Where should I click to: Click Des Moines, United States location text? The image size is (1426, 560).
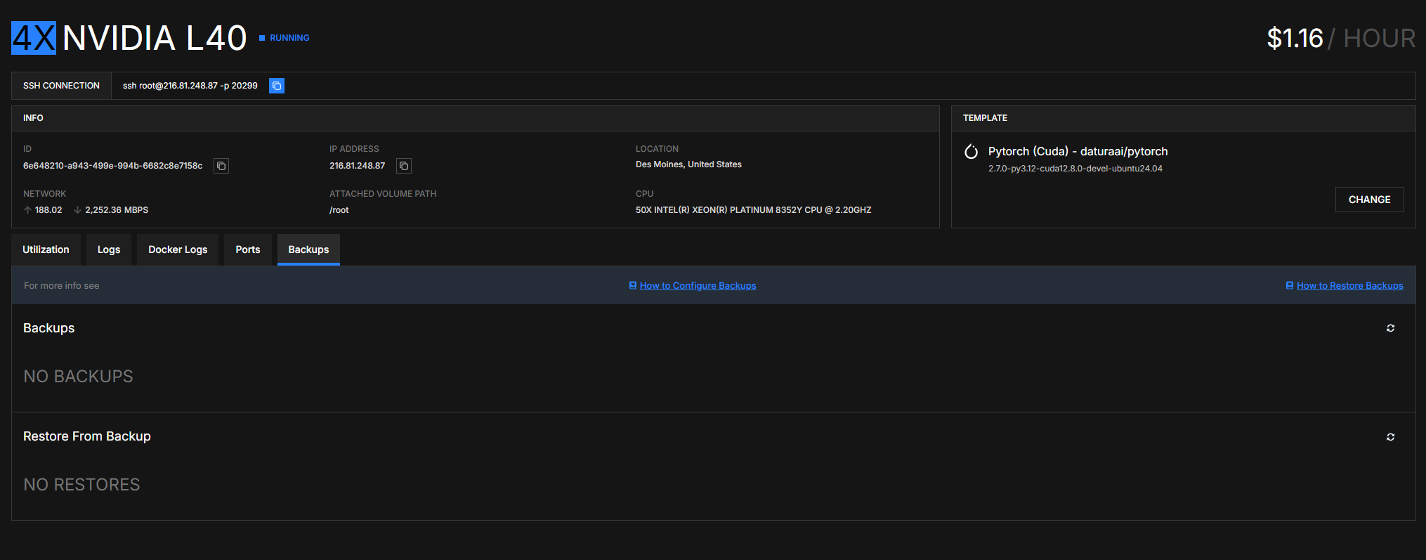[x=688, y=164]
